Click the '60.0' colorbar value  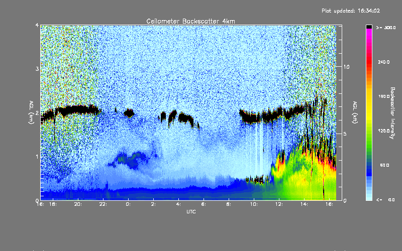(x=384, y=165)
